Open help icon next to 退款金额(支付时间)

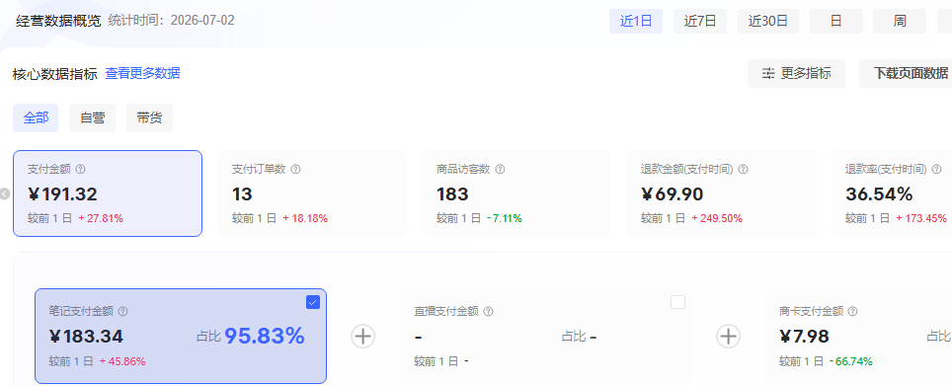(x=744, y=170)
